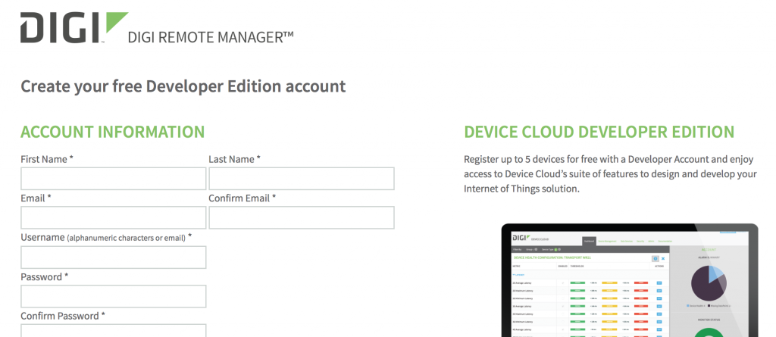Click the 'Create your free Developer Edition account' heading

(183, 86)
